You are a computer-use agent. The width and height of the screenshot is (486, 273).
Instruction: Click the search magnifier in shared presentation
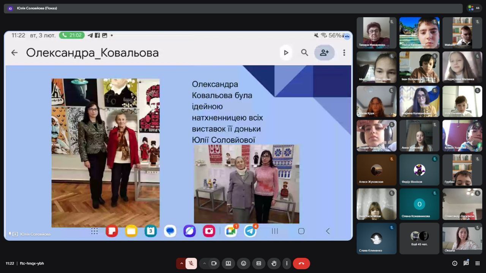[305, 53]
